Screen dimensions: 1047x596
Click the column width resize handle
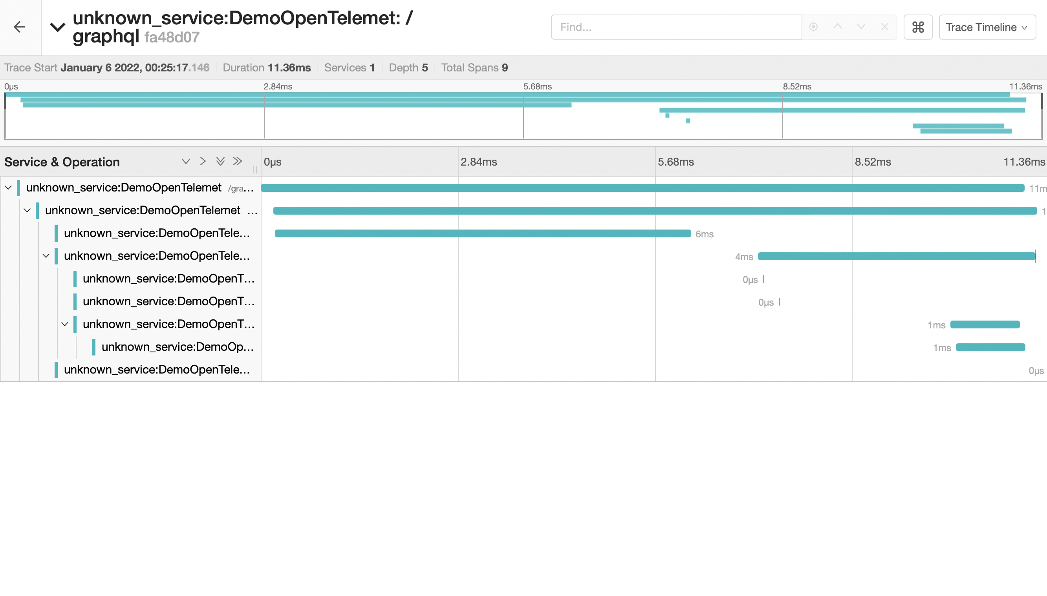254,169
